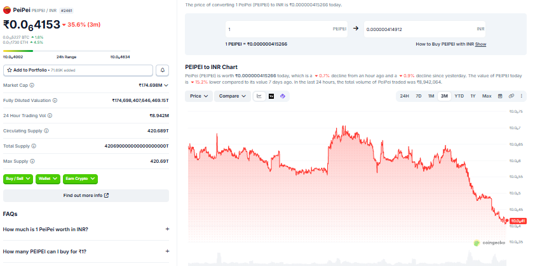Click the PEIPEI to INR Chart heading
The width and height of the screenshot is (535, 266).
(x=211, y=67)
